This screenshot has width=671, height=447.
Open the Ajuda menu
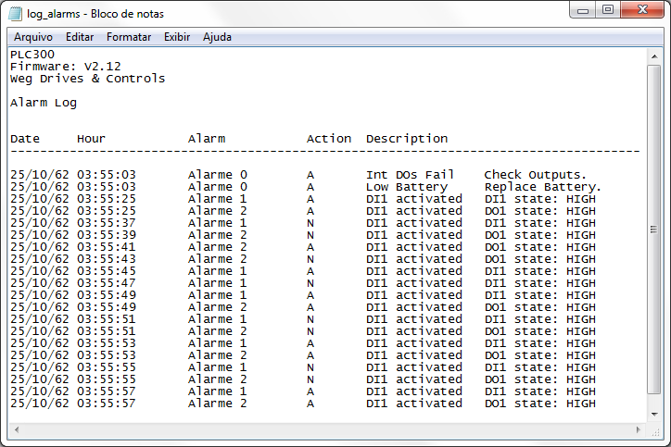pos(217,37)
